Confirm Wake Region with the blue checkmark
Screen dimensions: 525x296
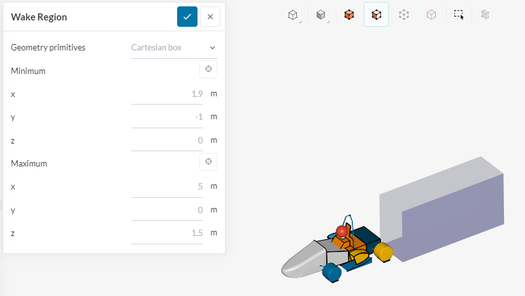[187, 17]
